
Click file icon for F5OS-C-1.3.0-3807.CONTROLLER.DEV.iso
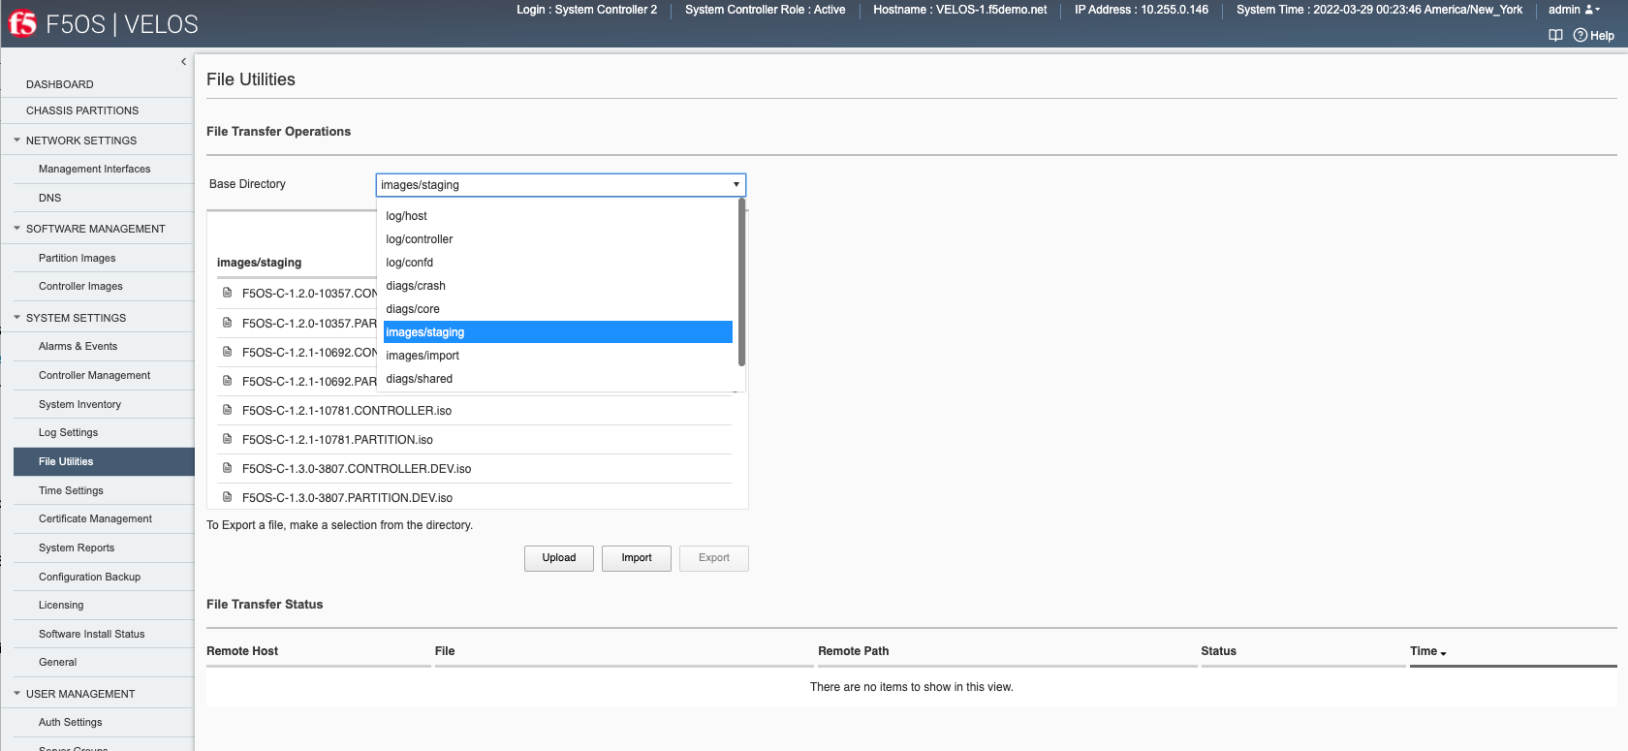pos(228,468)
